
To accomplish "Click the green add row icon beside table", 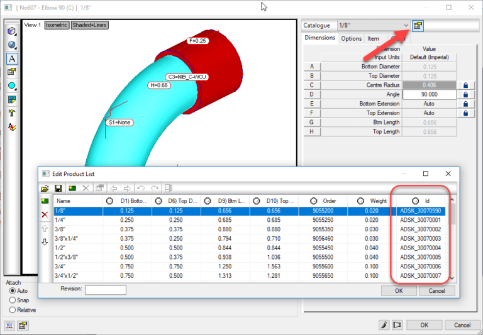I will point(45,201).
